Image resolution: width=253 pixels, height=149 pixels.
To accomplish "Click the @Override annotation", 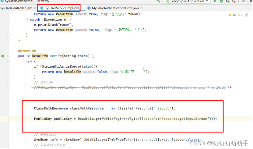I will 27,51.
